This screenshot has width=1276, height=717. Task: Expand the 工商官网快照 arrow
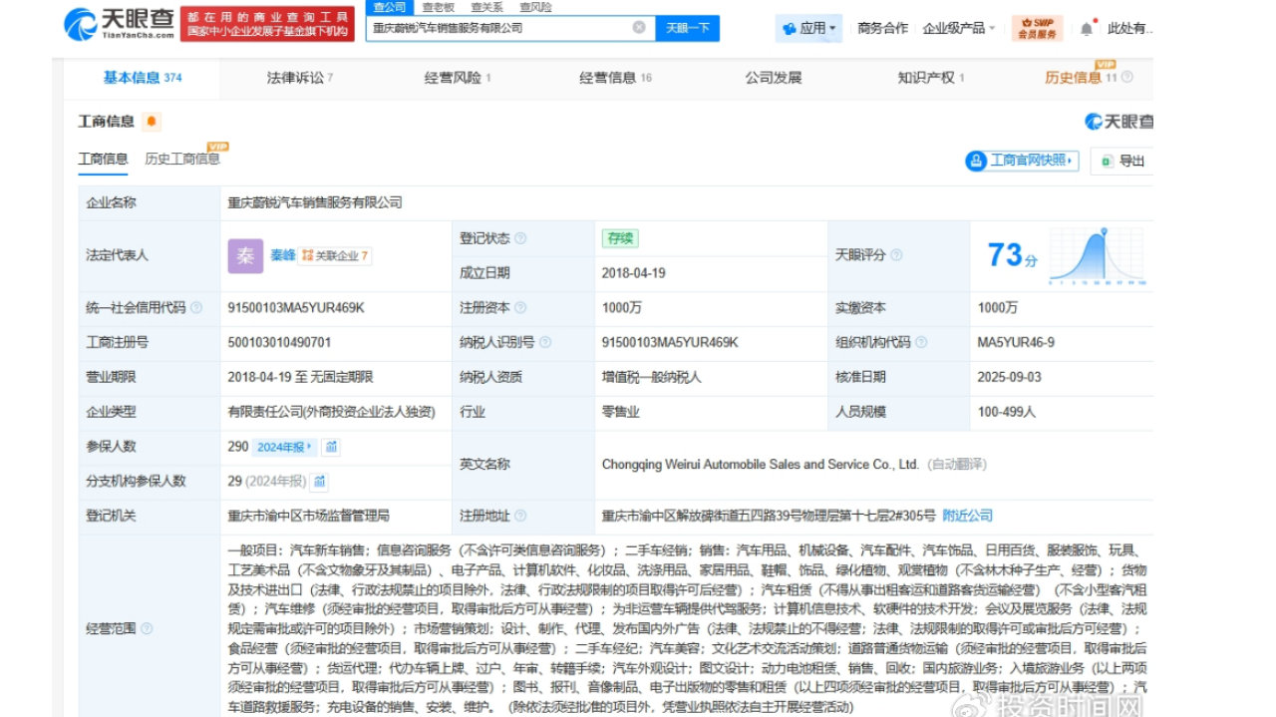1068,161
